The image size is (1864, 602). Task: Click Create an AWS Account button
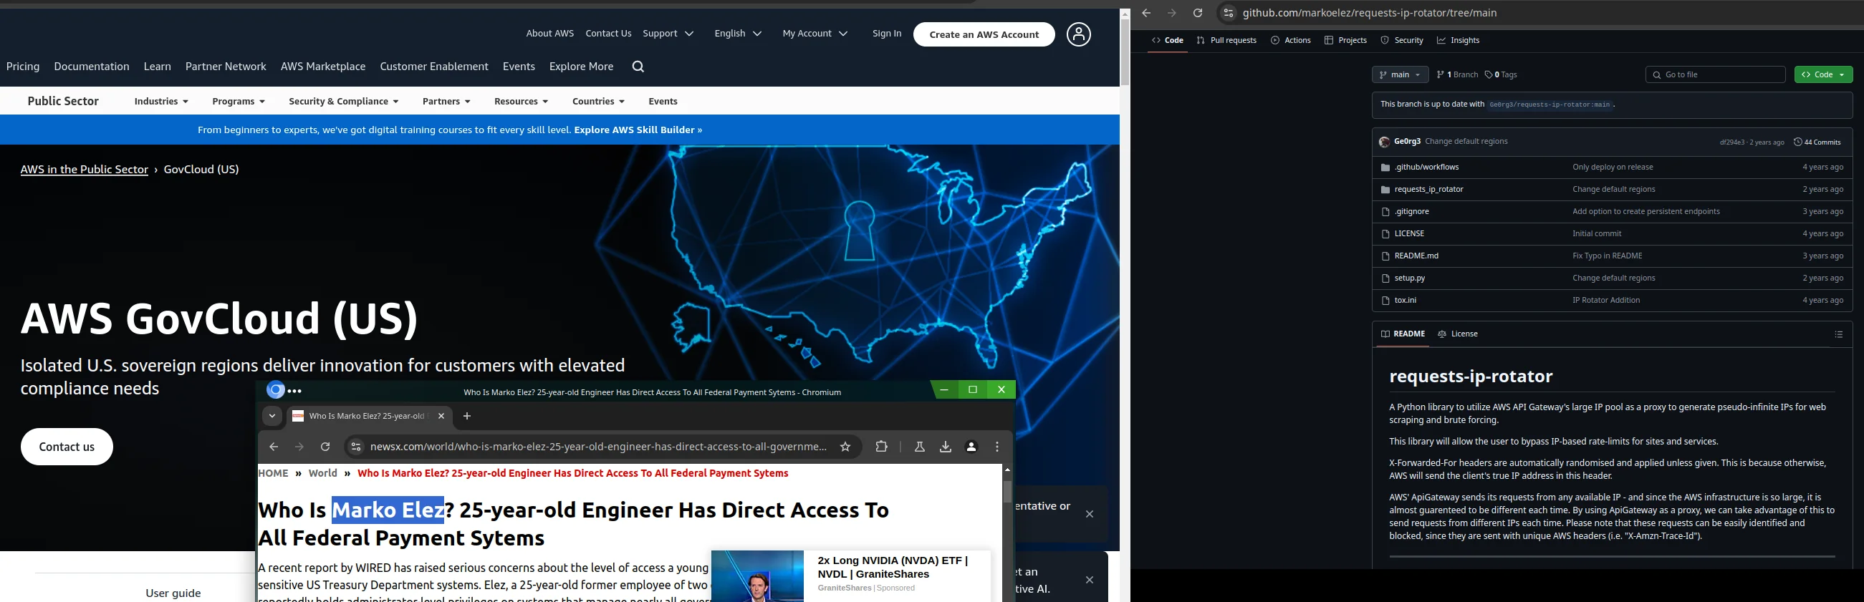click(984, 34)
